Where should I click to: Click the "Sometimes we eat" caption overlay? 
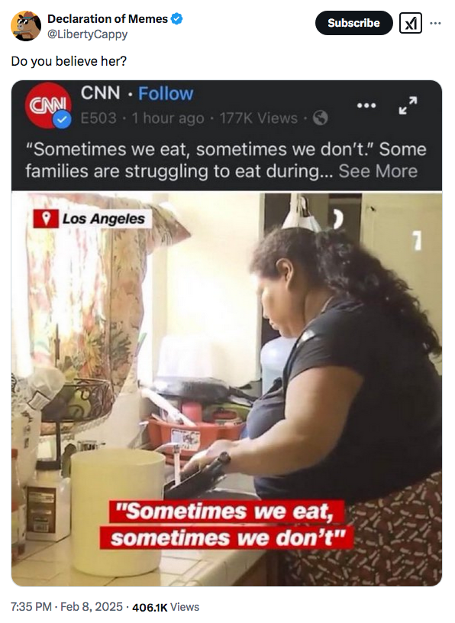226,524
